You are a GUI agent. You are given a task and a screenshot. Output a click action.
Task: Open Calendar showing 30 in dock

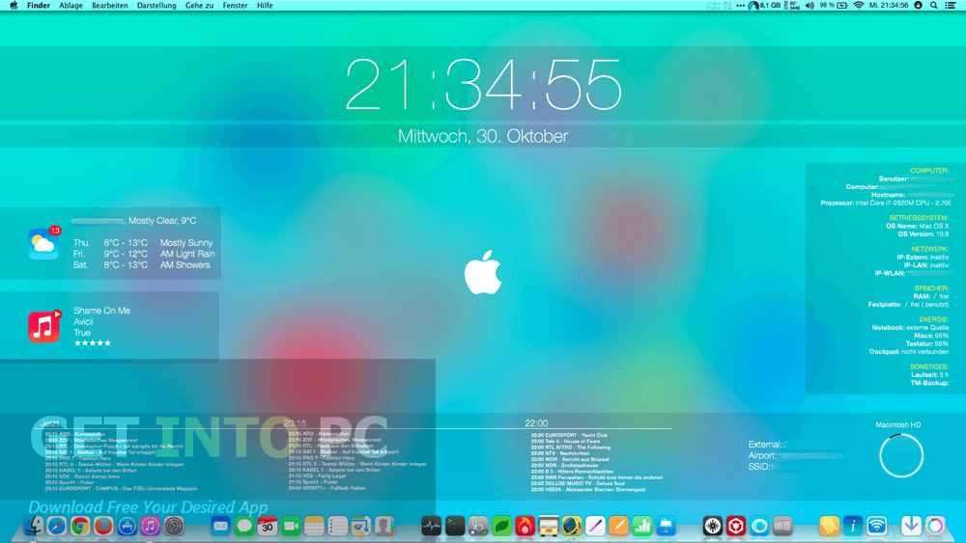(x=268, y=526)
